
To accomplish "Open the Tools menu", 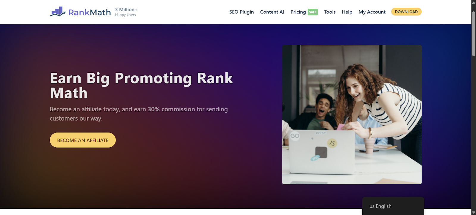I will [330, 12].
